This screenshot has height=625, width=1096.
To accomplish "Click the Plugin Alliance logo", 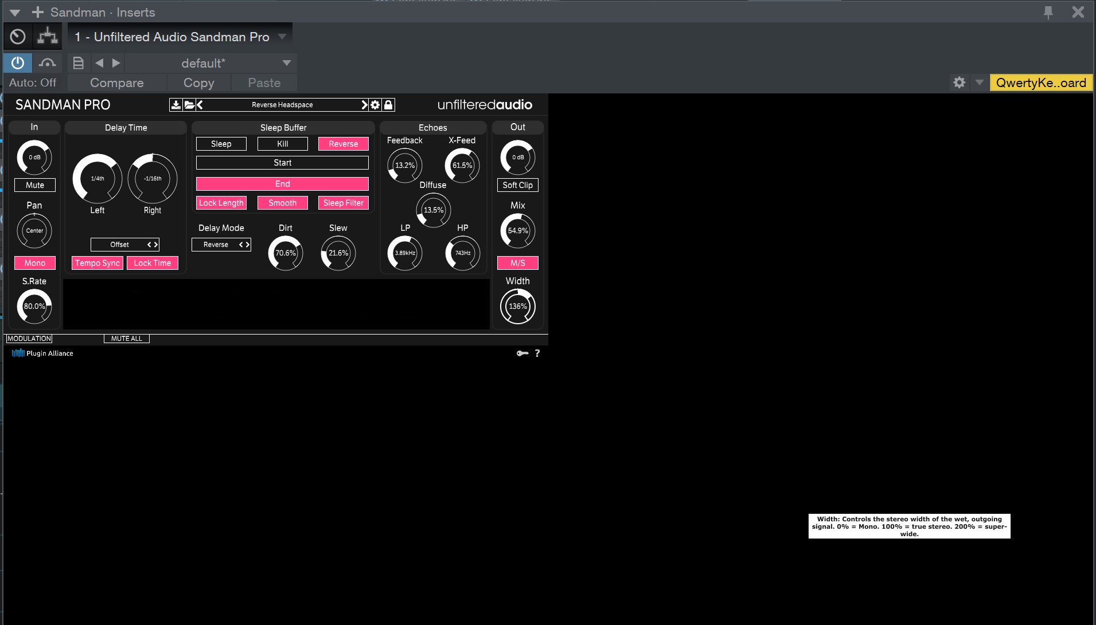I will (x=42, y=353).
